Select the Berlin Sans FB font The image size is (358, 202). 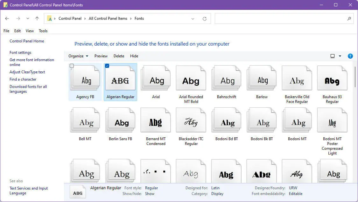[x=120, y=120]
